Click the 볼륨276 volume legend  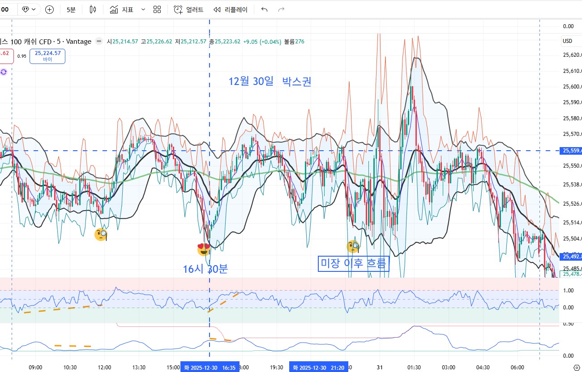coord(294,42)
